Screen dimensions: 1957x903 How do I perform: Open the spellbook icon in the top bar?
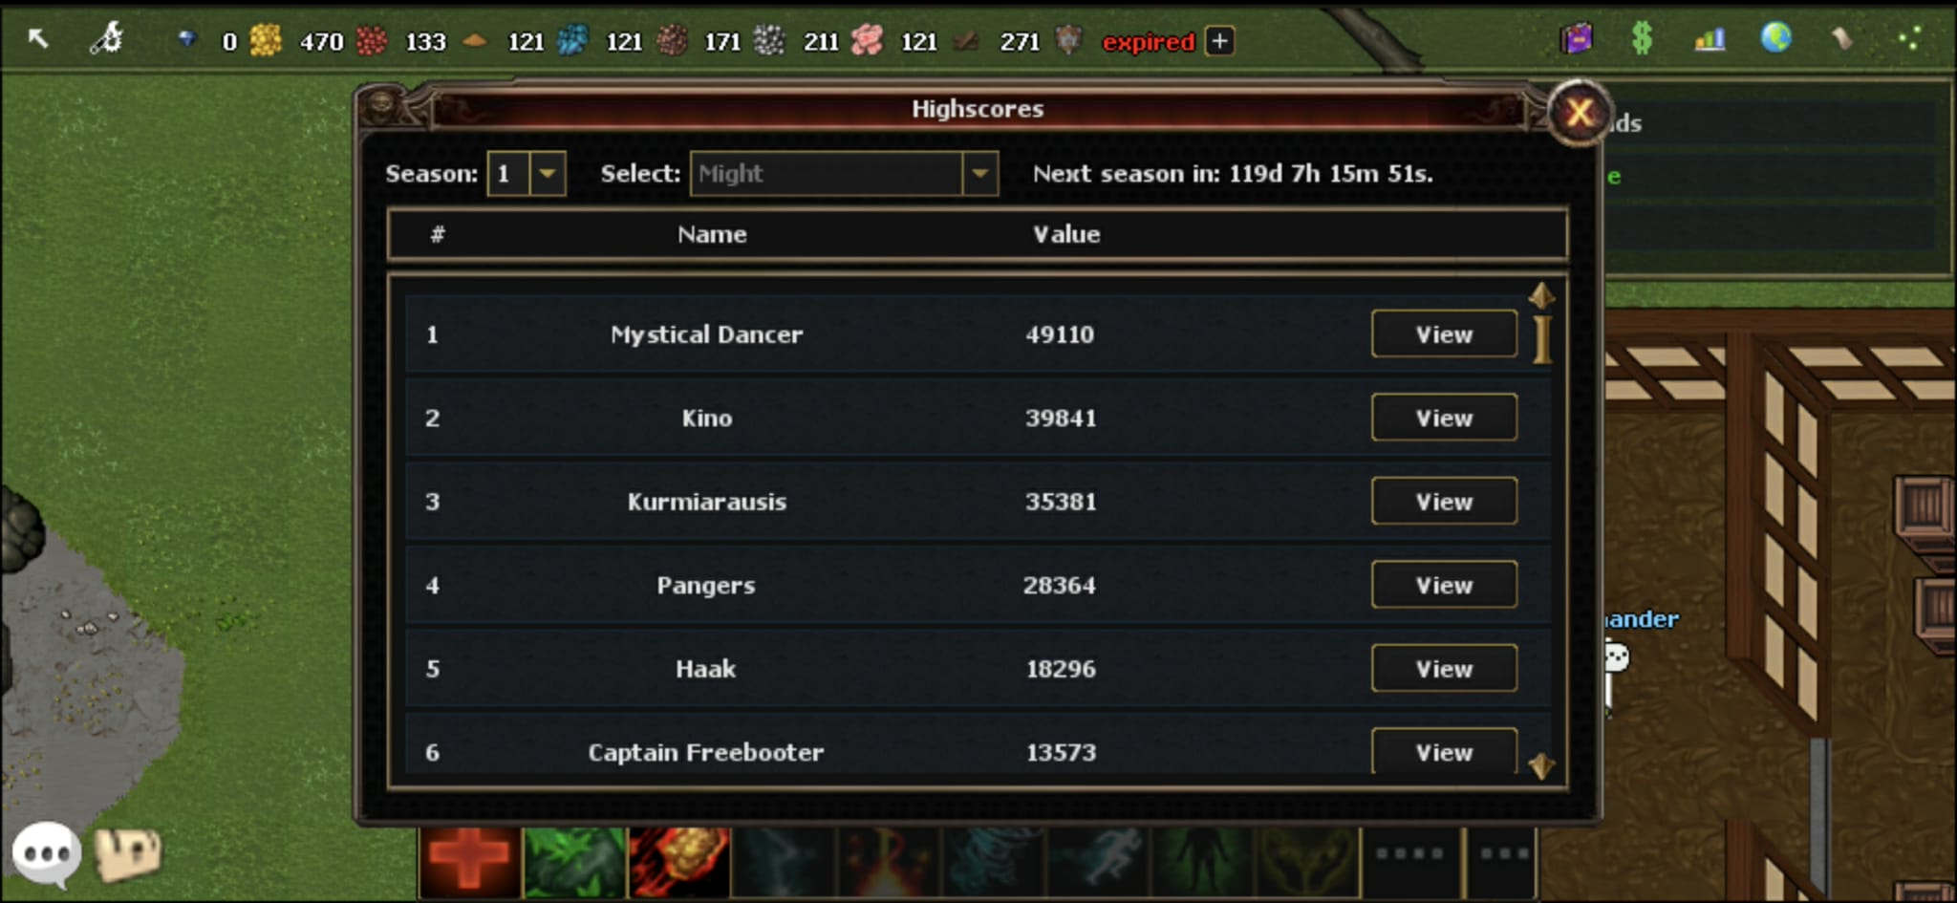pyautogui.click(x=1577, y=39)
